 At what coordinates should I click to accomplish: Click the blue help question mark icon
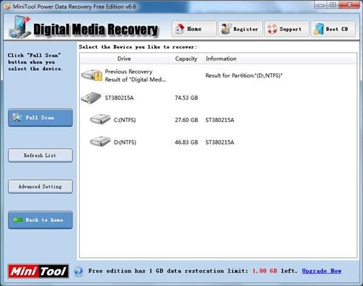pyautogui.click(x=79, y=271)
